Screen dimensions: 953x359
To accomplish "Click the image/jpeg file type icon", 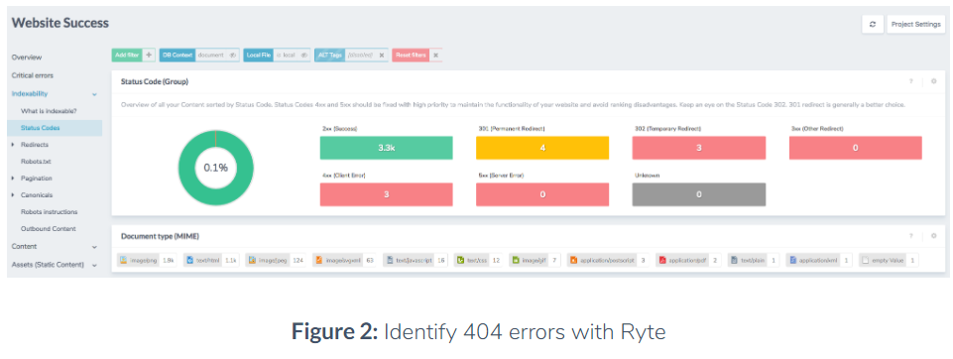I will (x=252, y=260).
